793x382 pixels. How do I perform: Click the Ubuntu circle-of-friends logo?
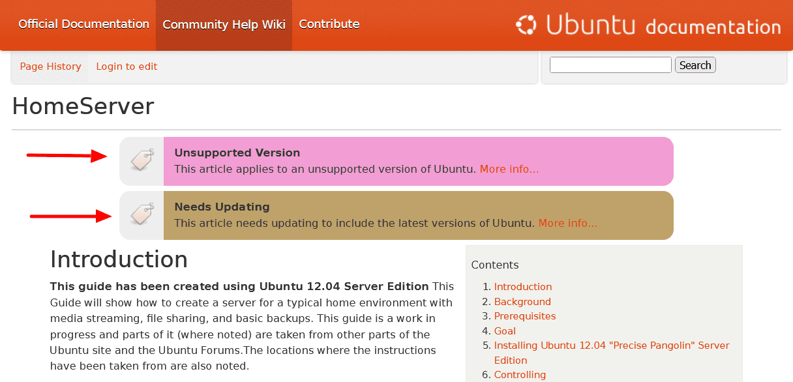(x=526, y=25)
